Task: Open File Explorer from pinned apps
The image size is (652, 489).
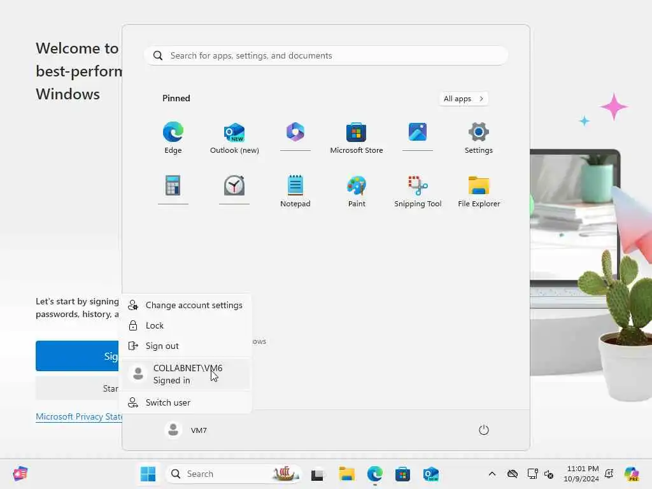Action: [479, 191]
